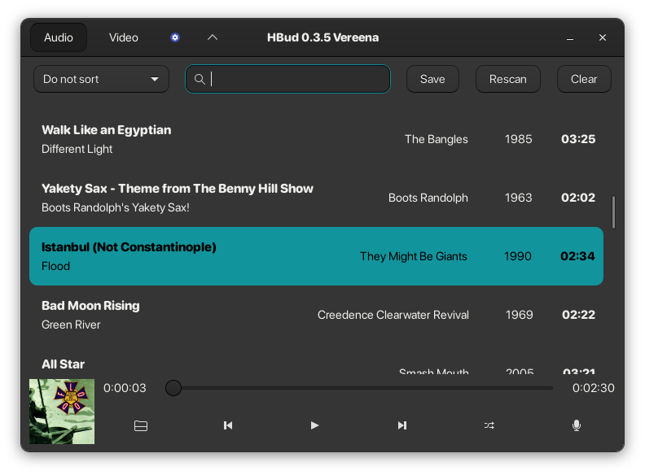Open the 'Do not sort' dropdown
Image resolution: width=645 pixels, height=475 pixels.
[101, 79]
